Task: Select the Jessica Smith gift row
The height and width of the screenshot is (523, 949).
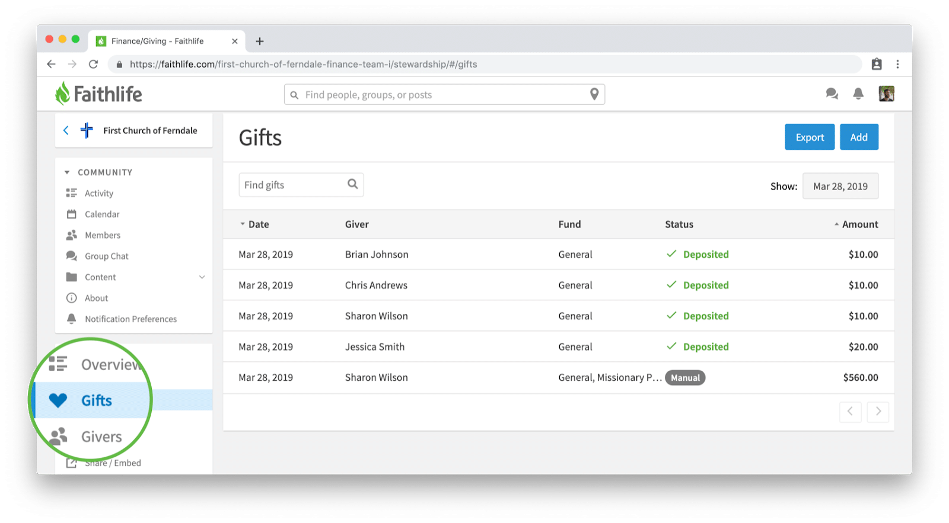Action: coord(558,346)
